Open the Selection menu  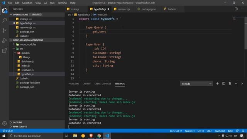coord(27,3)
